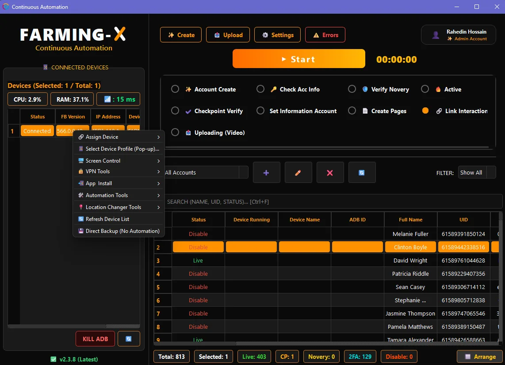
Task: Expand Automation Tools submenu arrow
Action: [x=158, y=195]
